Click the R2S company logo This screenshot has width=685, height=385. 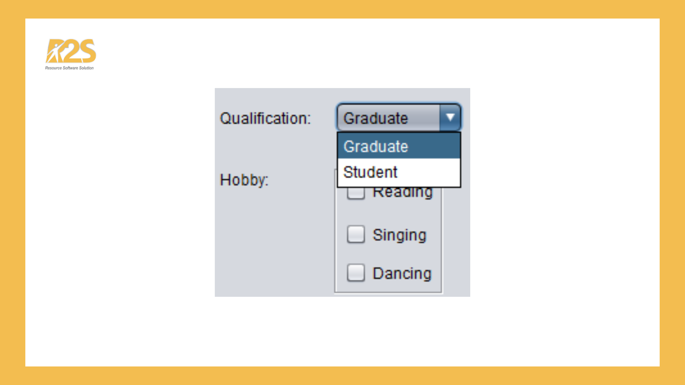pyautogui.click(x=71, y=51)
